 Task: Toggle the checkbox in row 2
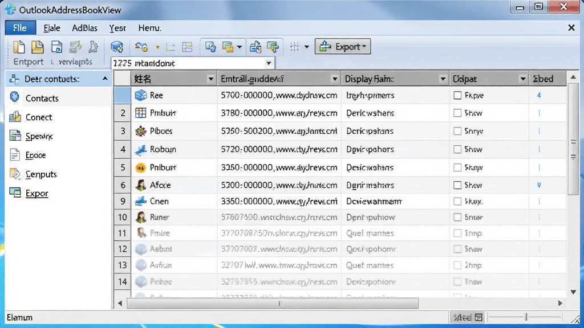click(457, 113)
